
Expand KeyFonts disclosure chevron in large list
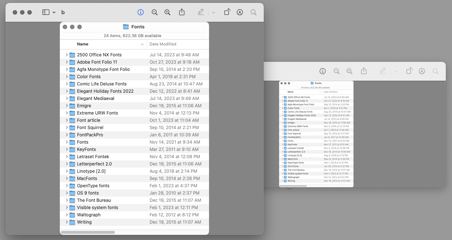67,149
